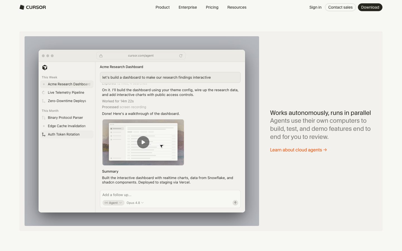Click the branch icon beside Zero-Downtime Deploys
The height and width of the screenshot is (251, 402).
tap(44, 101)
